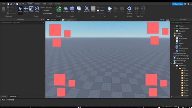
Task: Switch to the PLUGINS ribbon tab
Action: pyautogui.click(x=58, y=4)
